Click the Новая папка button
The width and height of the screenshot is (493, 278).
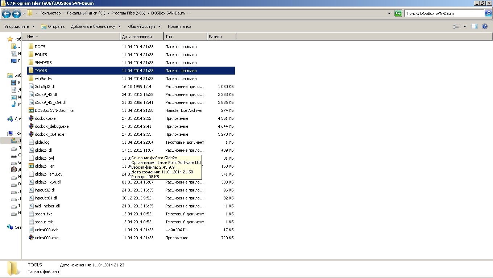(x=179, y=26)
